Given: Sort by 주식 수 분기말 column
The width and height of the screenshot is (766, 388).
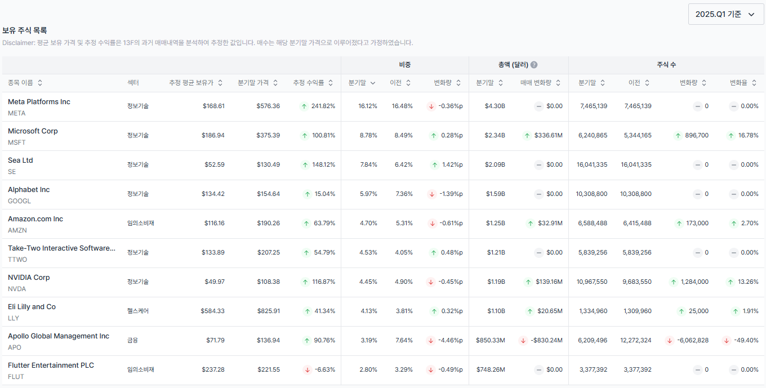Looking at the screenshot, I should coord(592,83).
